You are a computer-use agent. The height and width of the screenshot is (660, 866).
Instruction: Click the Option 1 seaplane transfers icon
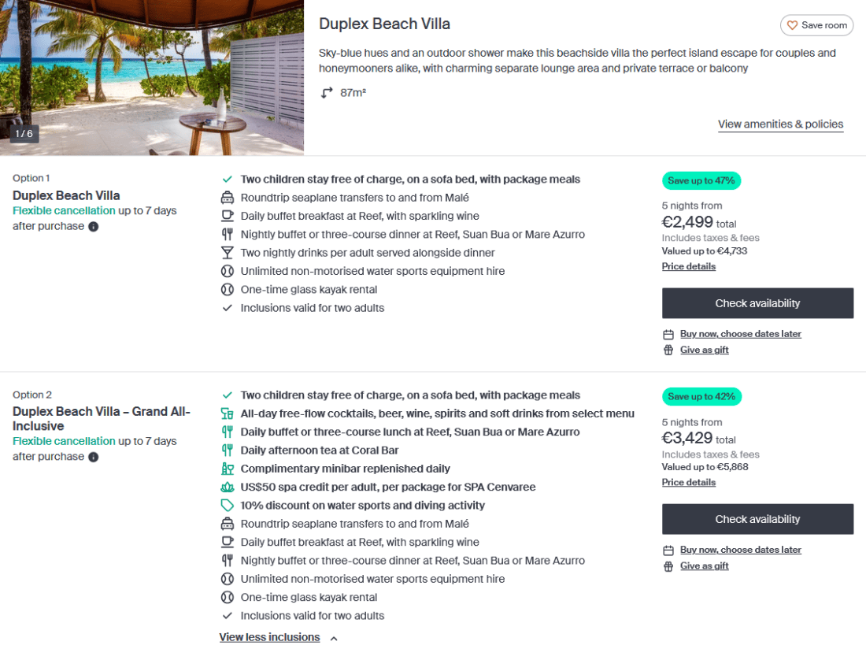tap(228, 198)
